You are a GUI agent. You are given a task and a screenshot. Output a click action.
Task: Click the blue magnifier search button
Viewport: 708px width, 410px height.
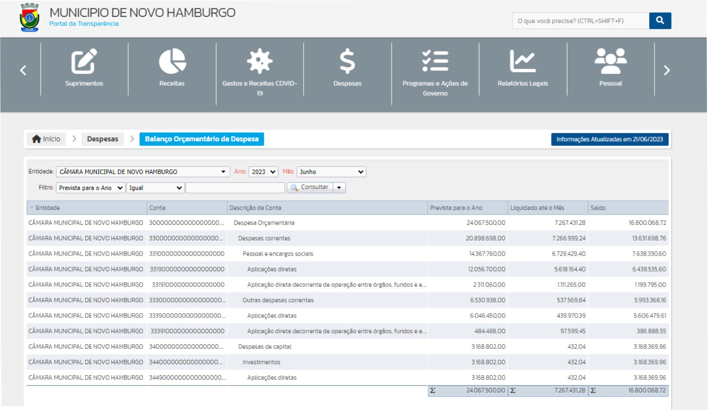point(660,21)
